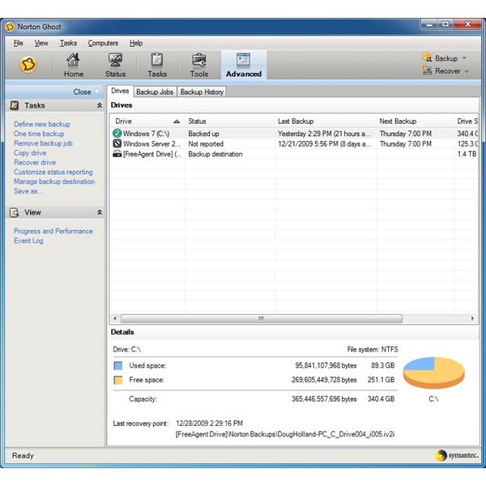Click Copy drive link
The height and width of the screenshot is (486, 486).
point(30,153)
